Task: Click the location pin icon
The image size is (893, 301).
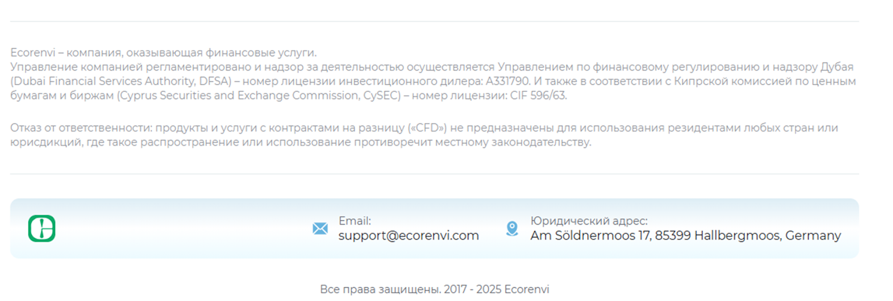Action: (x=512, y=229)
